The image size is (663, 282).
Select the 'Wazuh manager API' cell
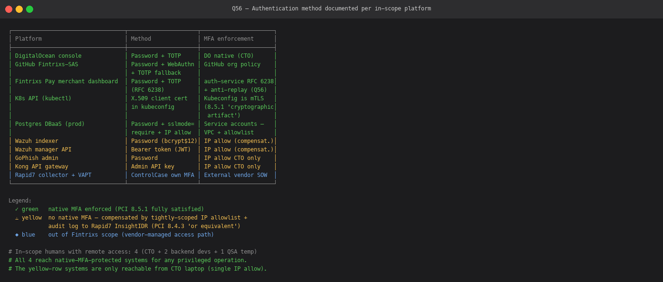point(43,150)
